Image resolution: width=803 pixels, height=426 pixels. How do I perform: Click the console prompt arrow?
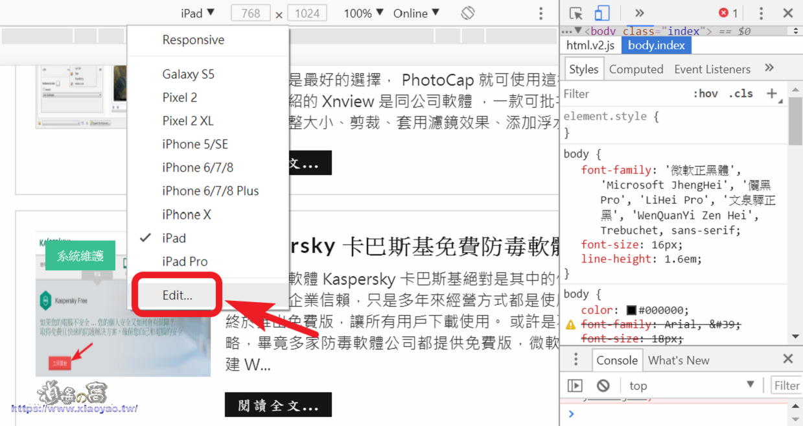(x=570, y=414)
